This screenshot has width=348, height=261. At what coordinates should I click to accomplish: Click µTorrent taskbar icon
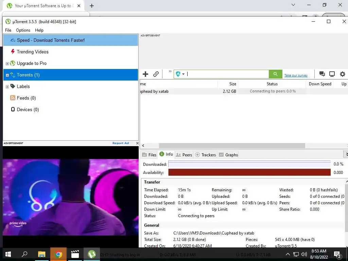point(92,254)
